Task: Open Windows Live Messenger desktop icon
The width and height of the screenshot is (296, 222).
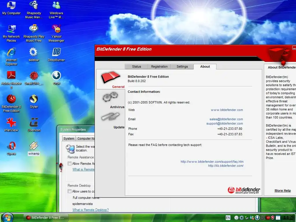Action: pos(56,10)
